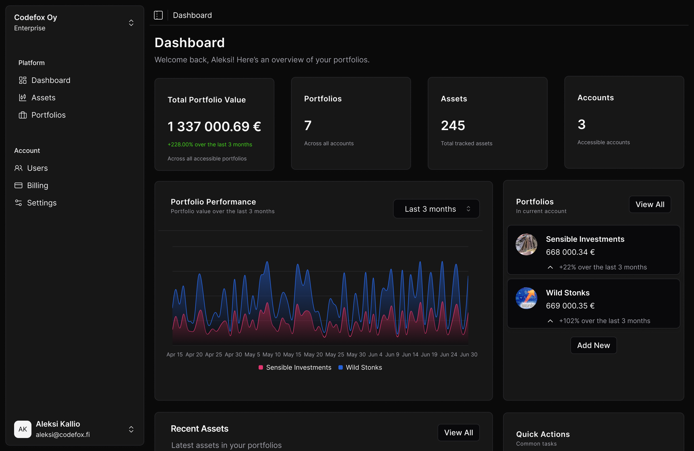694x451 pixels.
Task: Click the Dashboard breadcrumb at the top
Action: [x=192, y=15]
